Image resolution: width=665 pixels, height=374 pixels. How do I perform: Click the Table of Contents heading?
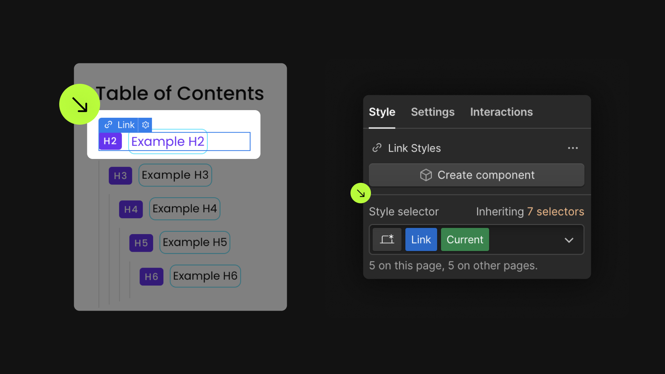[180, 93]
